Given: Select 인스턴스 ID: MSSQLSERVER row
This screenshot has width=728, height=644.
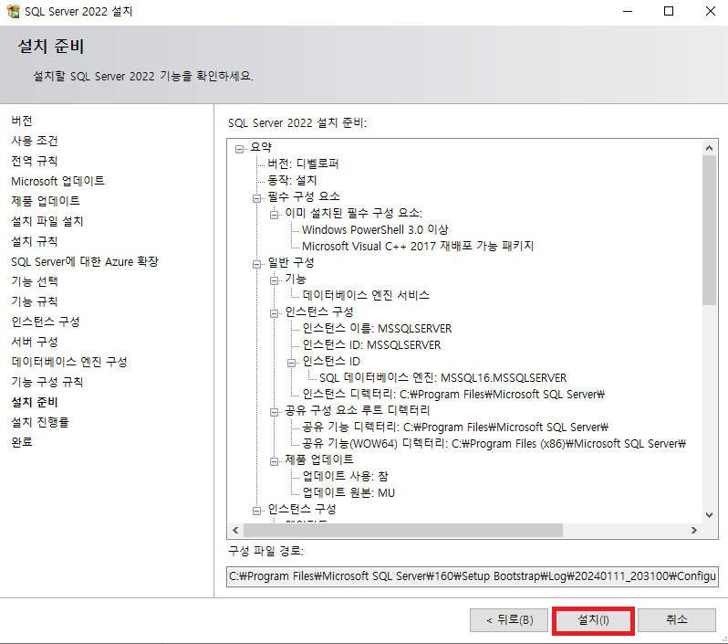Looking at the screenshot, I should click(371, 344).
